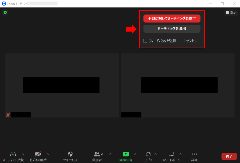Click ミーティングを退出 to leave meeting
Image resolution: width=240 pixels, height=163 pixels.
click(x=172, y=29)
